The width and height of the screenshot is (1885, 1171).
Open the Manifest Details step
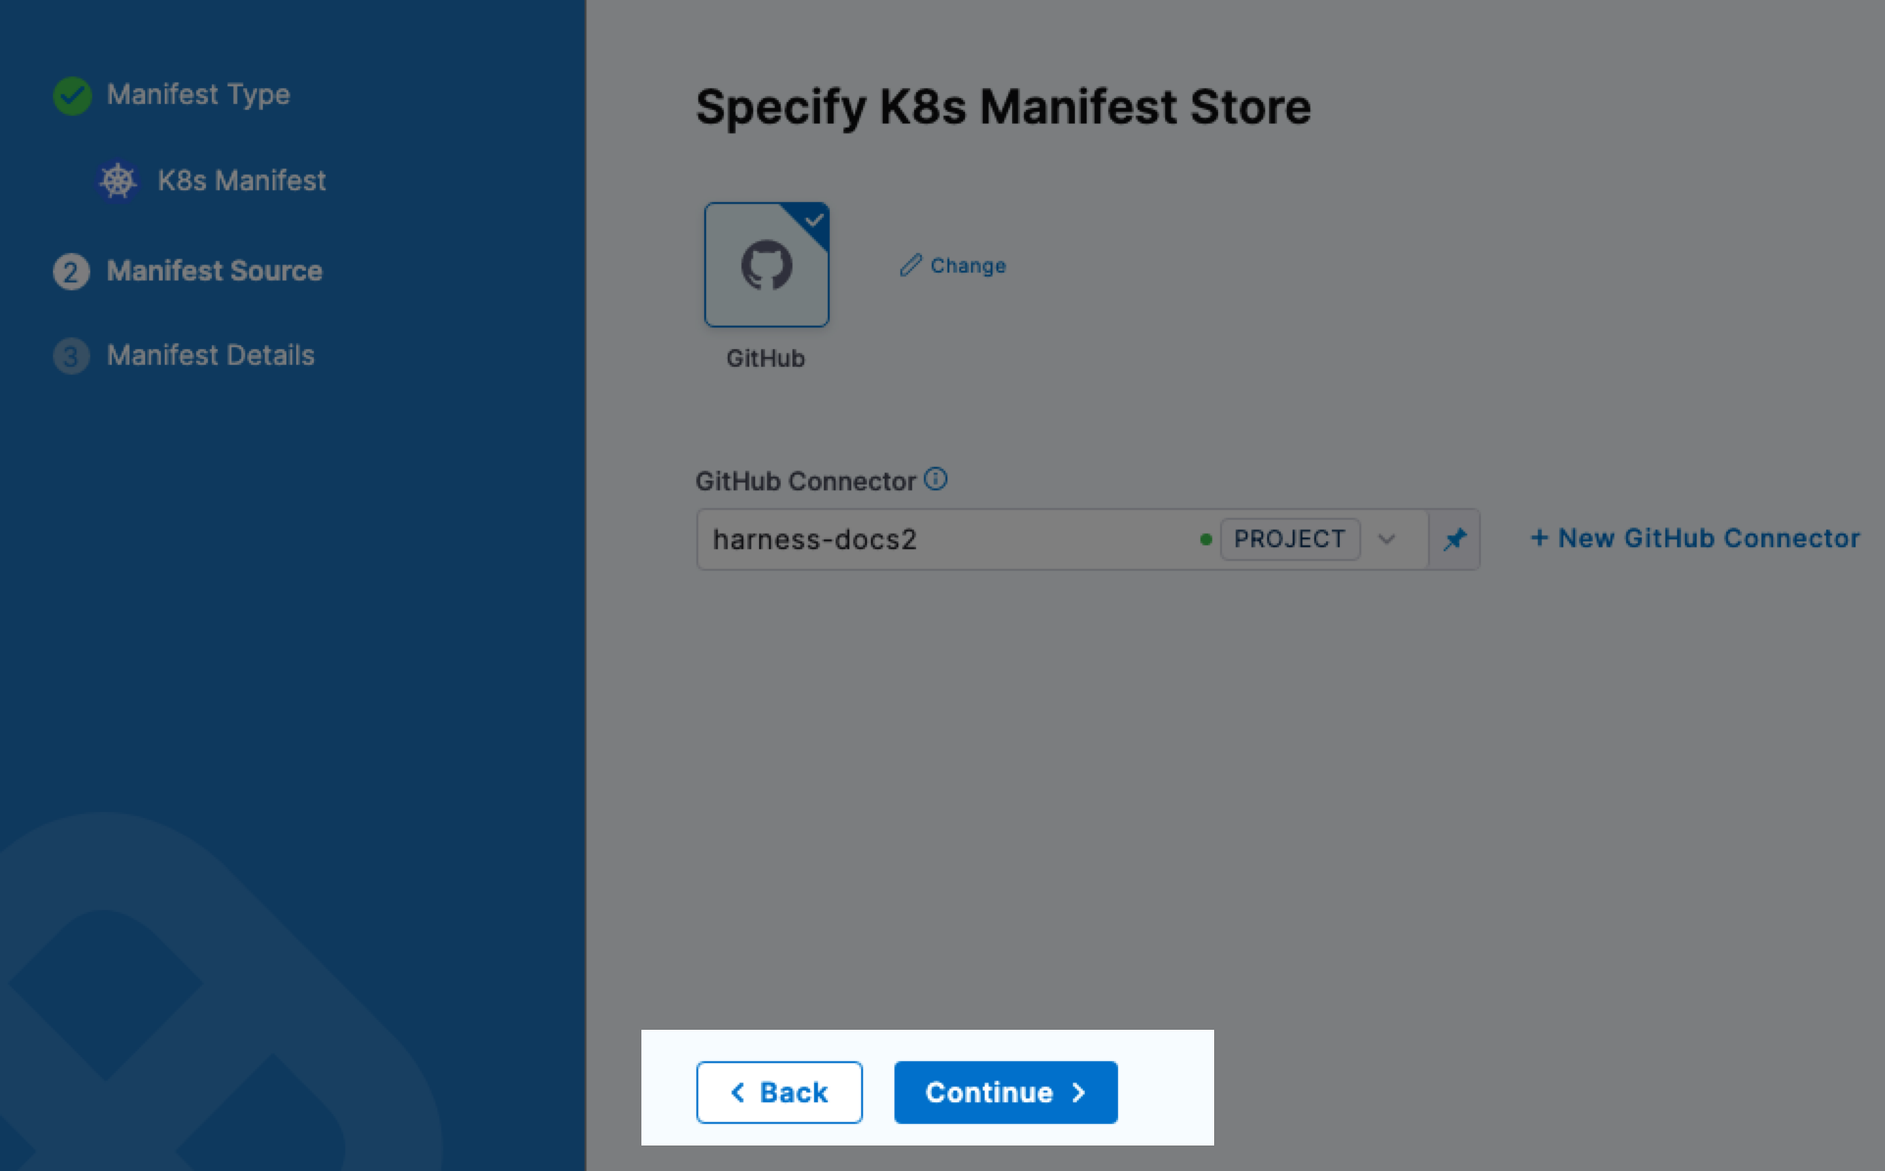[210, 356]
